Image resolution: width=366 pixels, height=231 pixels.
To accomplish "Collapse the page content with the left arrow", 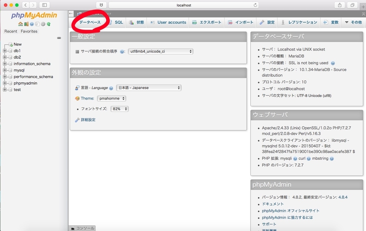I will (70, 13).
